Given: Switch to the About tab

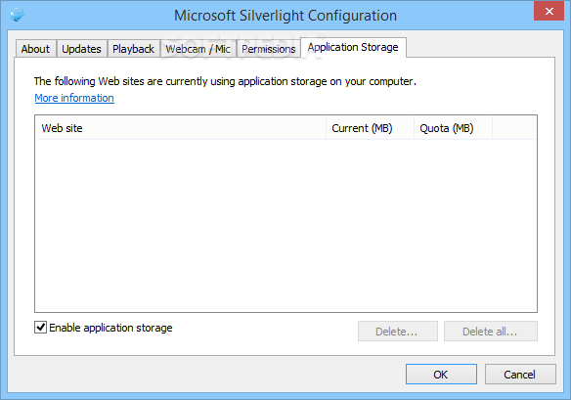Looking at the screenshot, I should [35, 49].
